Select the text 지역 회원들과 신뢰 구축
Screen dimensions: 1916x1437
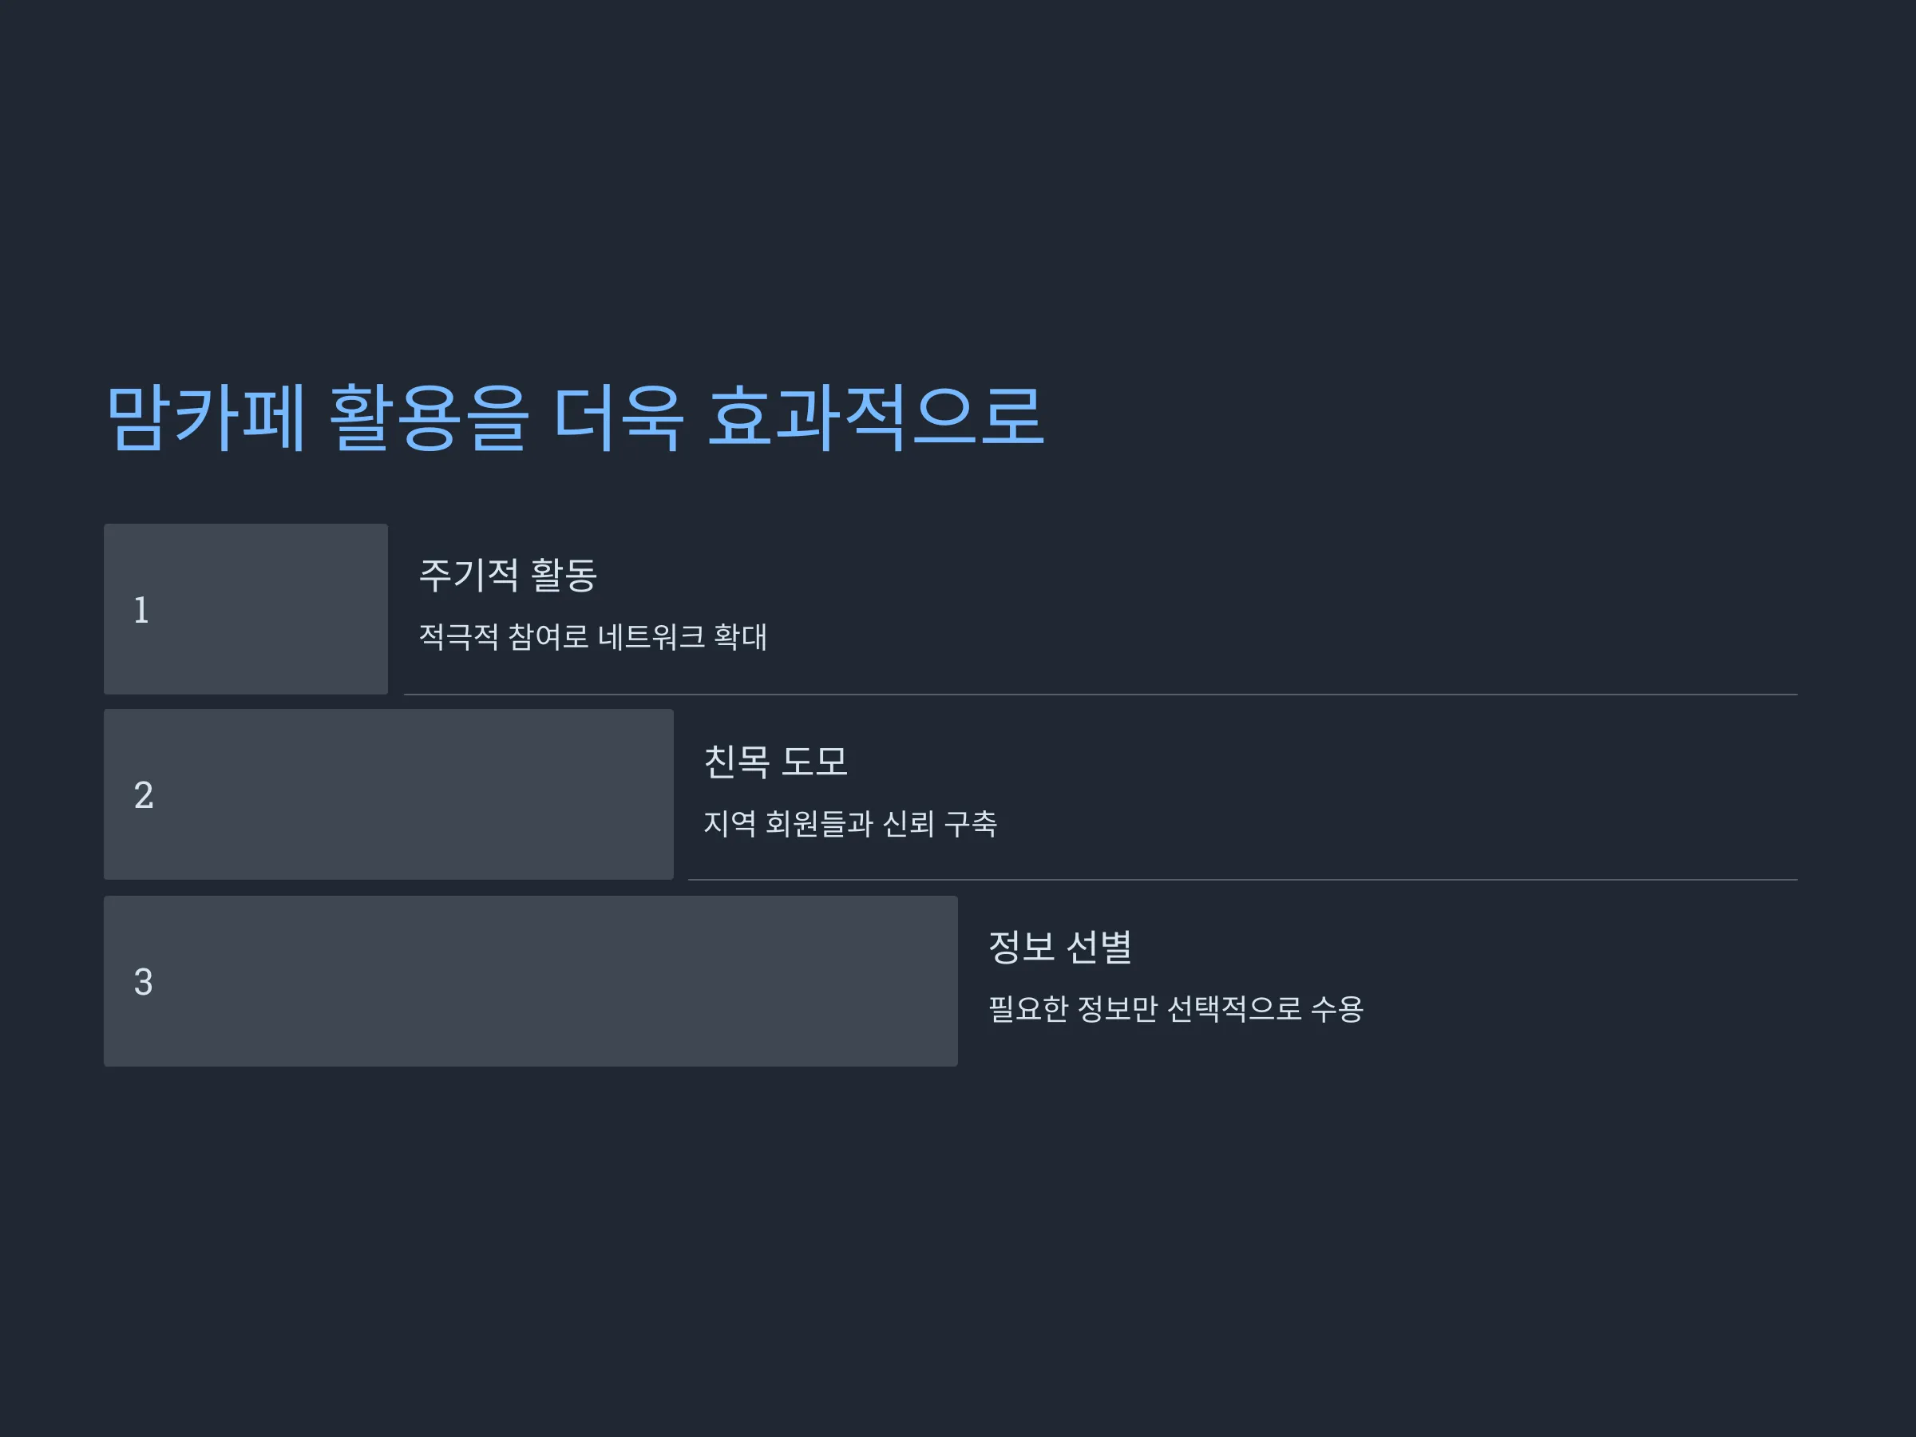pyautogui.click(x=850, y=823)
